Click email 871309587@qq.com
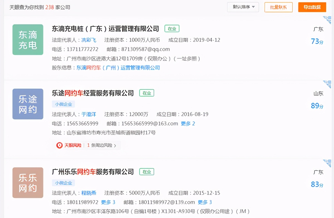Image resolution: width=334 pixels, height=218 pixels. point(146,49)
